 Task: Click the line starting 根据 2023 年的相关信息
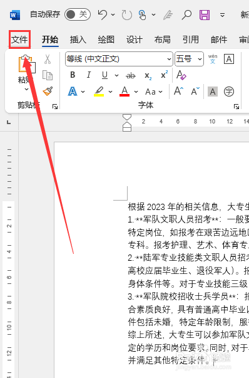[x=188, y=207]
